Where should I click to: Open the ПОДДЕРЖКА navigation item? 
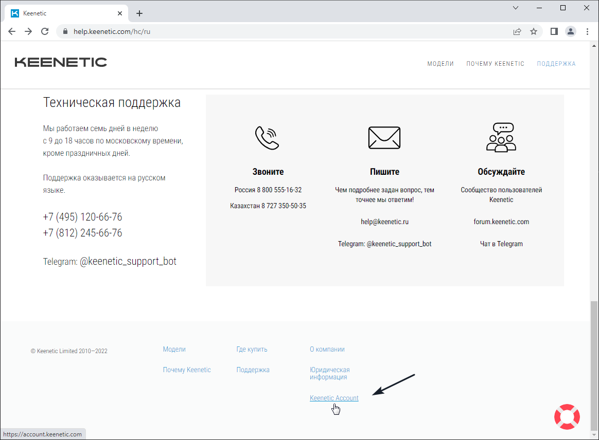point(556,64)
